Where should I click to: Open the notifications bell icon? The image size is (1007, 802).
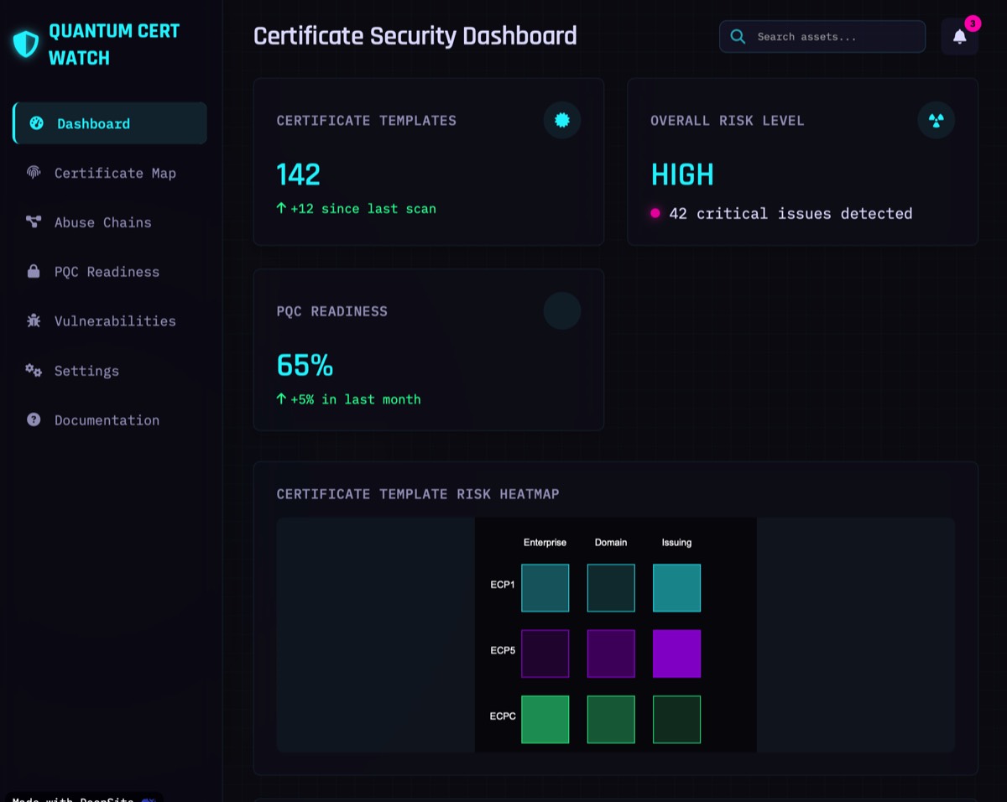959,37
